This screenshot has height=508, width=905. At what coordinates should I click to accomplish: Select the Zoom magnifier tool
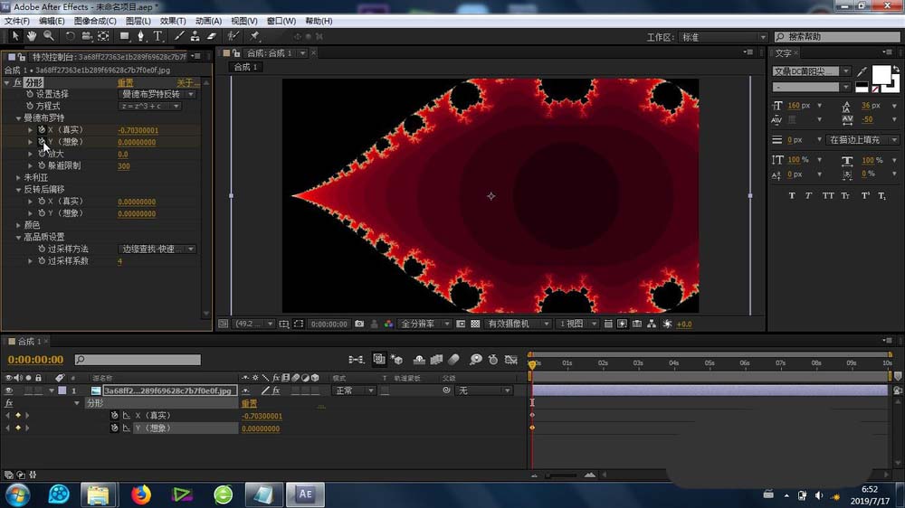tap(48, 36)
